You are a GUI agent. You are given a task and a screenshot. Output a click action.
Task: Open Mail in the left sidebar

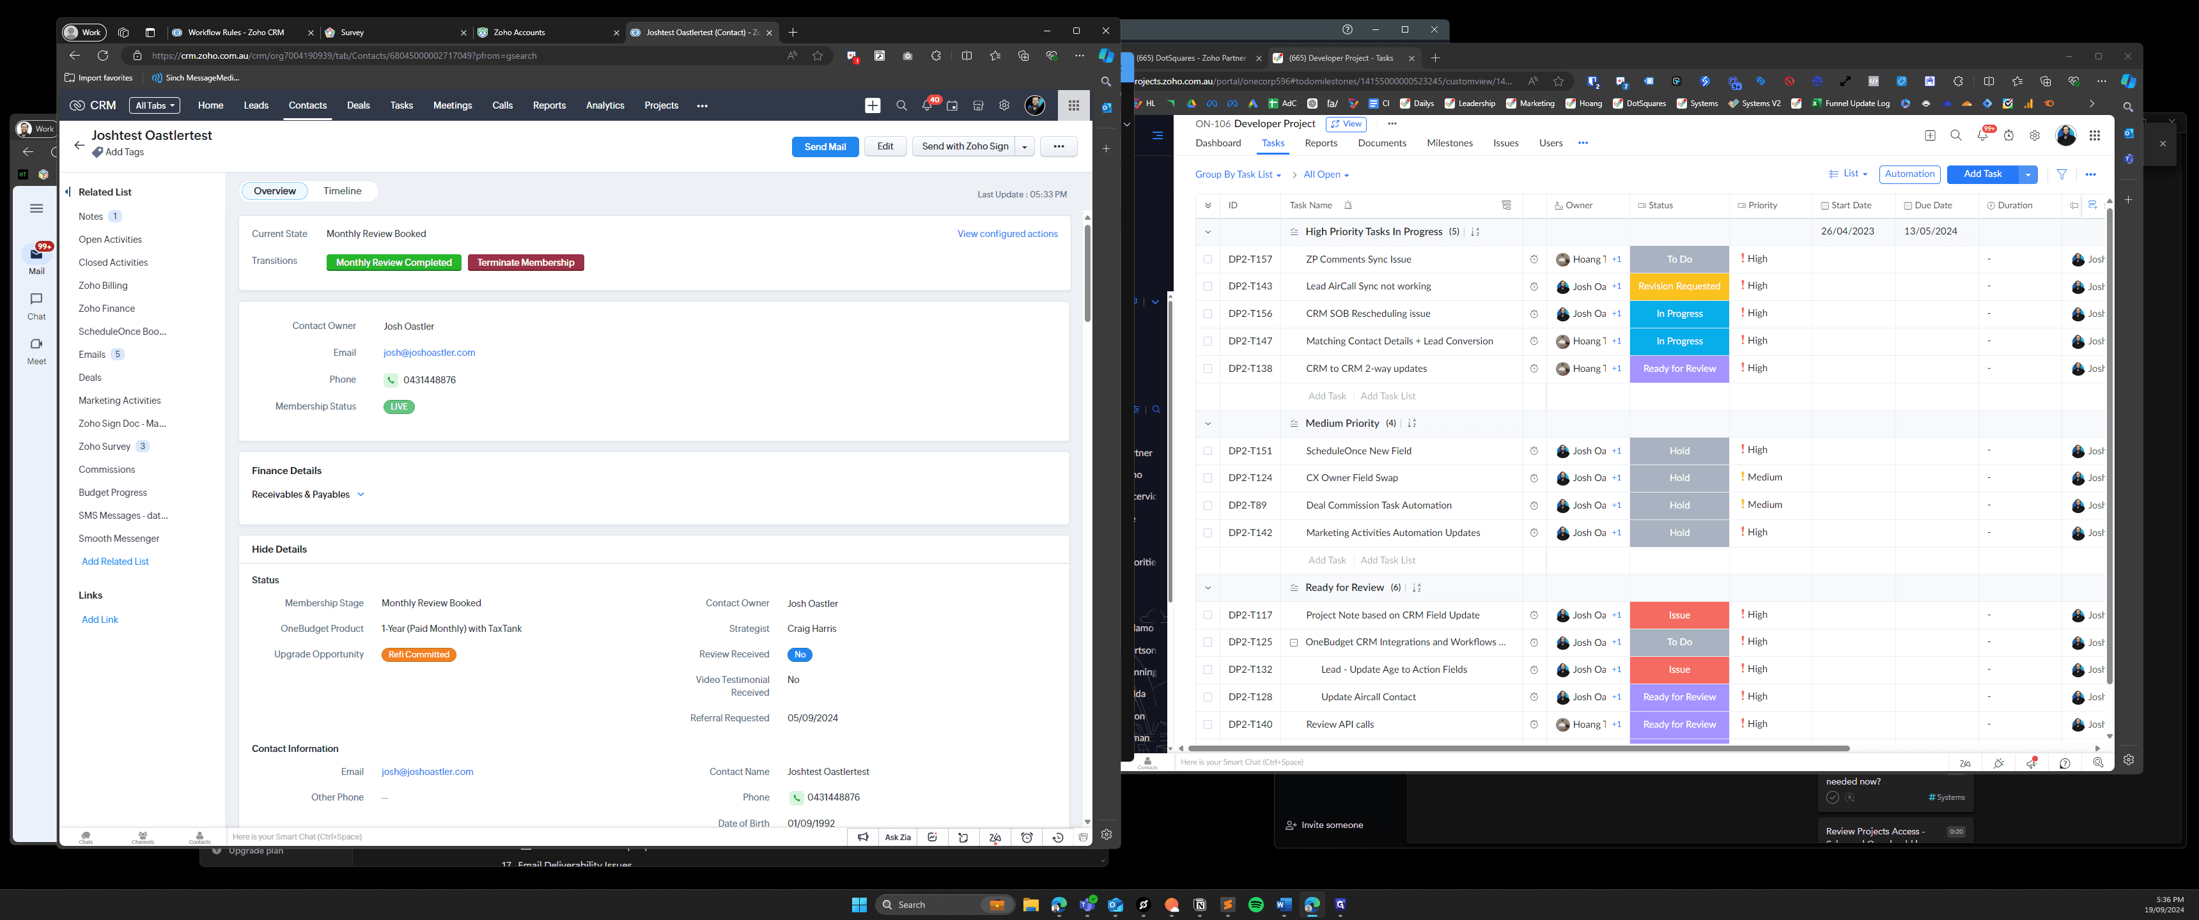[x=36, y=259]
